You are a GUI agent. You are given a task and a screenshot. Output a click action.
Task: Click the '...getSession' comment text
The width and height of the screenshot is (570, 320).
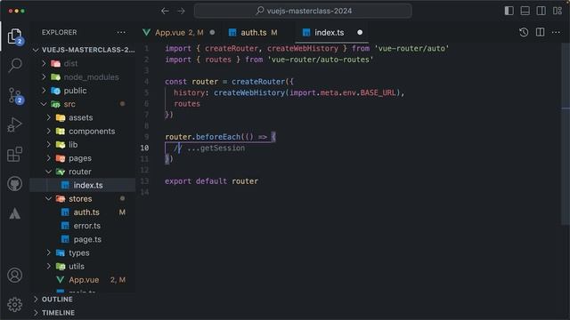coord(216,148)
